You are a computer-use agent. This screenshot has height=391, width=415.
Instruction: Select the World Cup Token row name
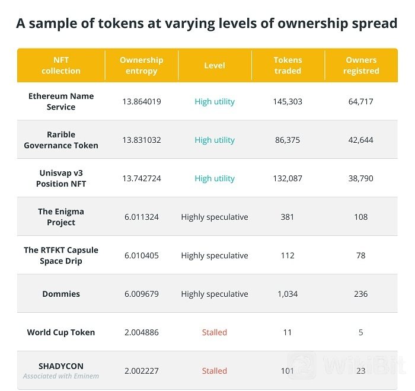point(61,332)
